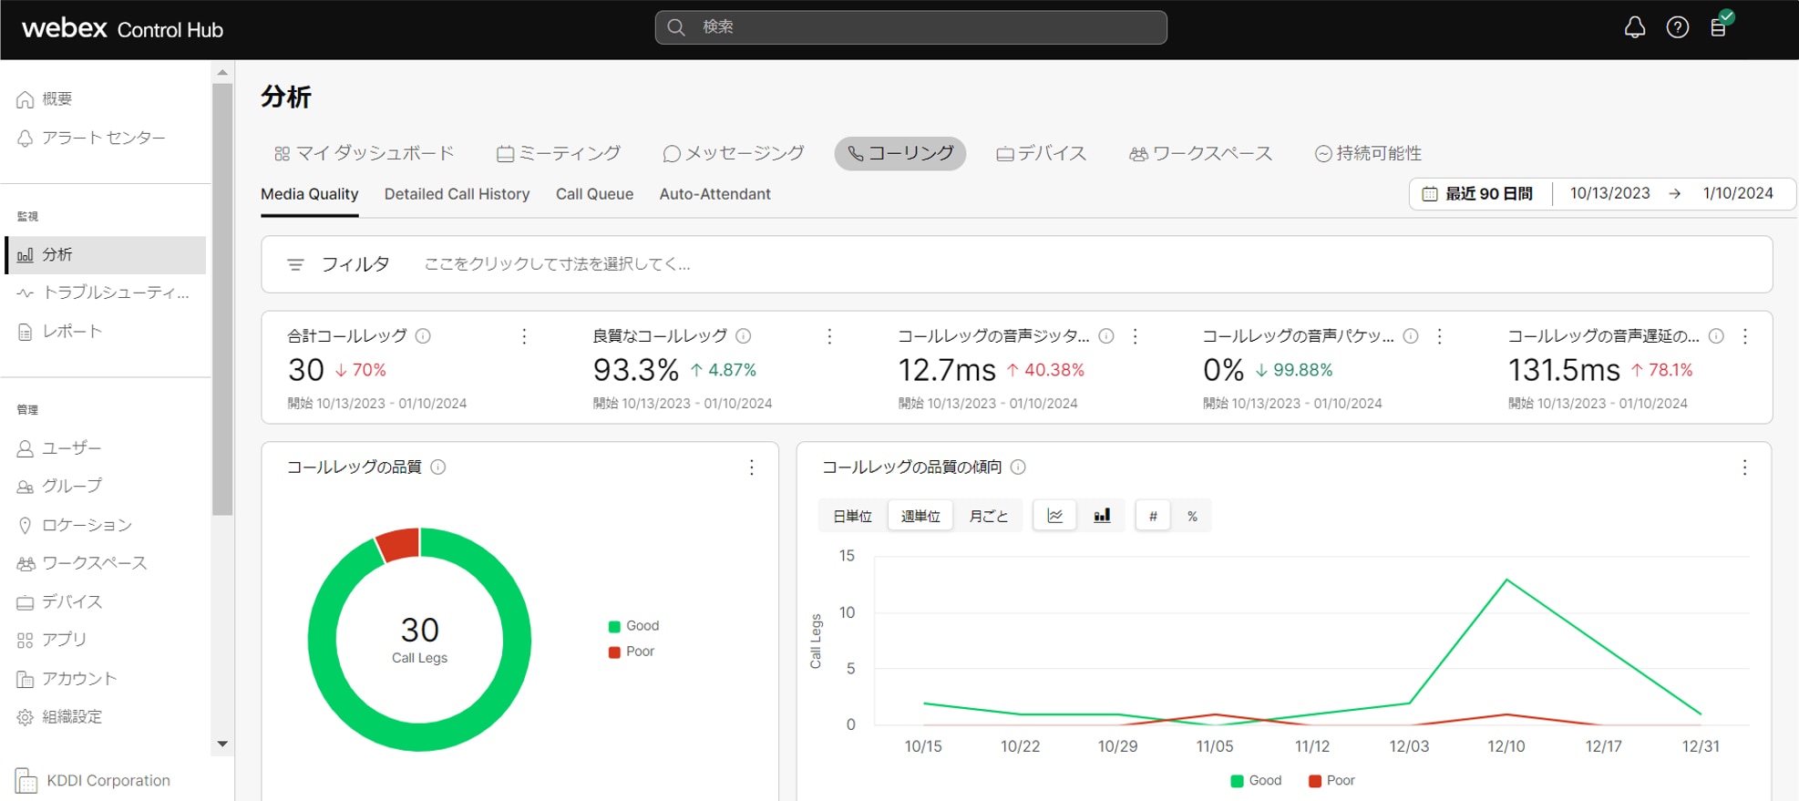Open more options for 合計コールレッグ card
The height and width of the screenshot is (801, 1799).
[x=524, y=337]
